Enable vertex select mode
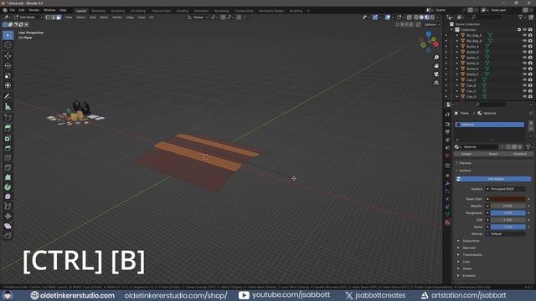This screenshot has width=536, height=301. (48, 17)
